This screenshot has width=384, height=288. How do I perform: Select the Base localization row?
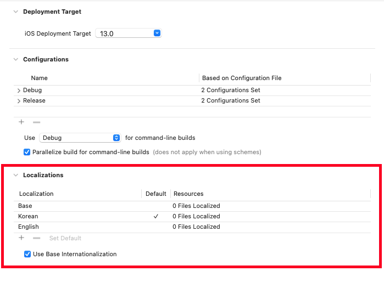pos(192,206)
